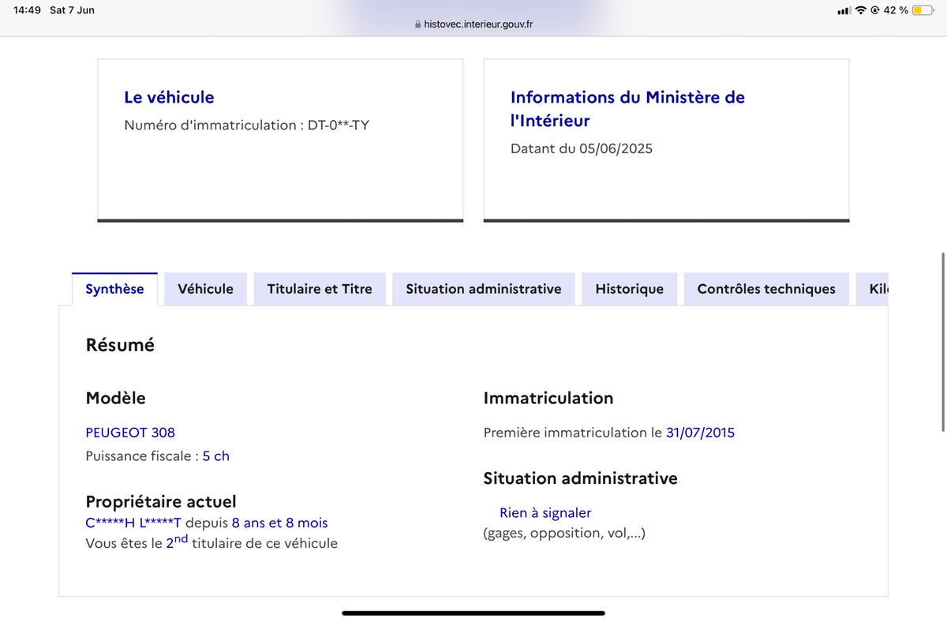This screenshot has height=622, width=947.
Task: Click the 'Résumé' section heading
Action: [x=120, y=345]
